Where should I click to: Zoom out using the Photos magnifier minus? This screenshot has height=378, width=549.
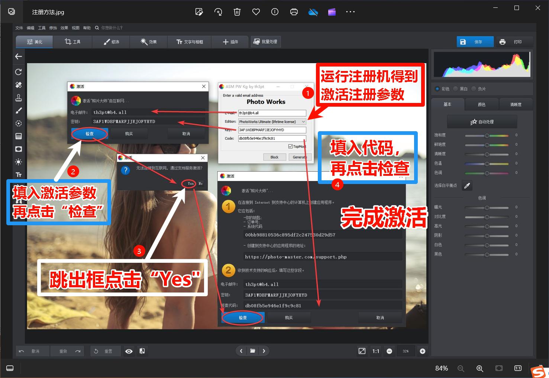point(461,368)
